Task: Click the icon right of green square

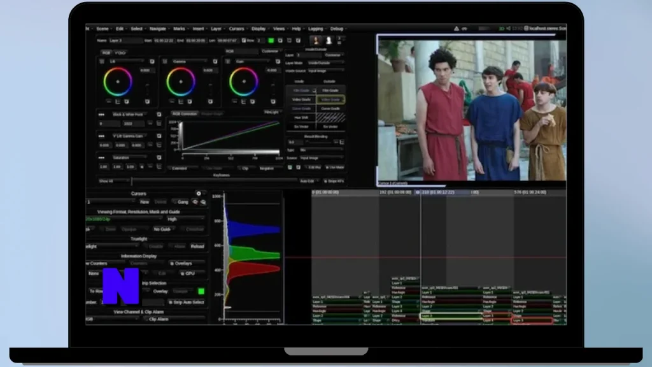Action: tap(280, 40)
